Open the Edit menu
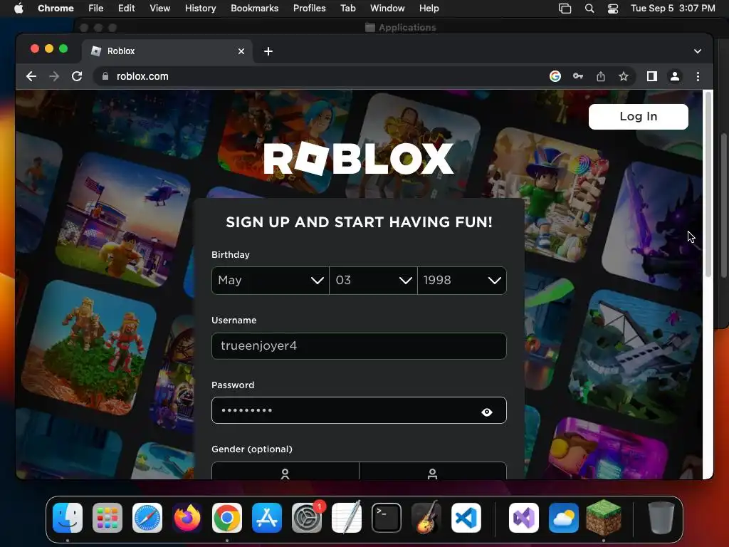The image size is (729, 547). (127, 9)
